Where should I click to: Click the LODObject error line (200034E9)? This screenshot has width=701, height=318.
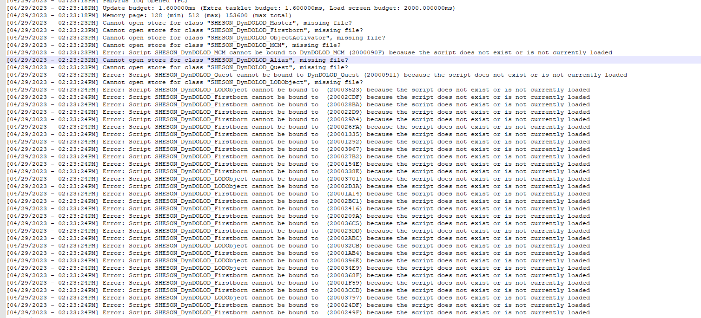click(x=298, y=268)
